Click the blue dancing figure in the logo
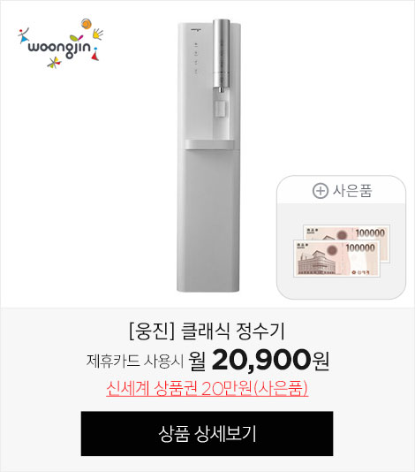415x472 pixels. pyautogui.click(x=23, y=36)
